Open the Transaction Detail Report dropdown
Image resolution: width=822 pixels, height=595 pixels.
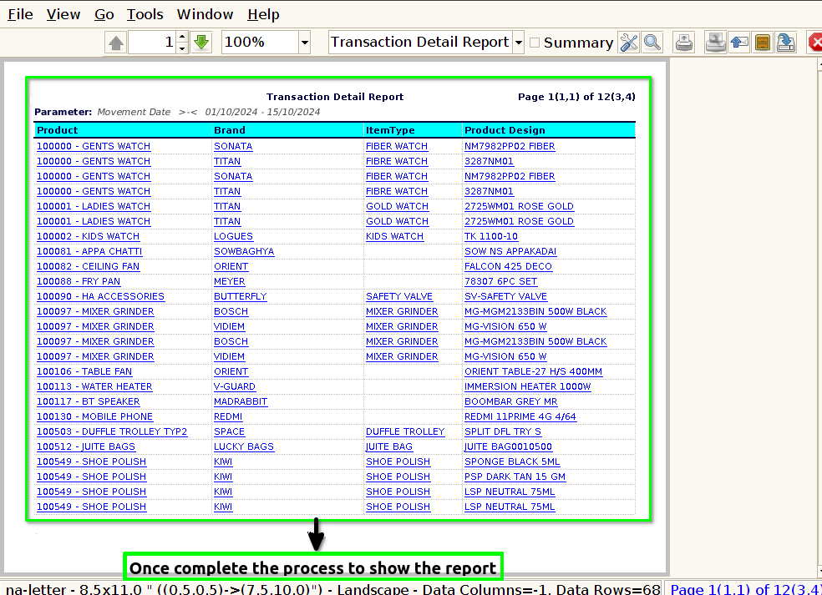(519, 43)
